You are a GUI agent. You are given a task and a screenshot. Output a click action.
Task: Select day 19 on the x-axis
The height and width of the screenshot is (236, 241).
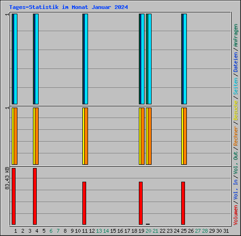141,231
